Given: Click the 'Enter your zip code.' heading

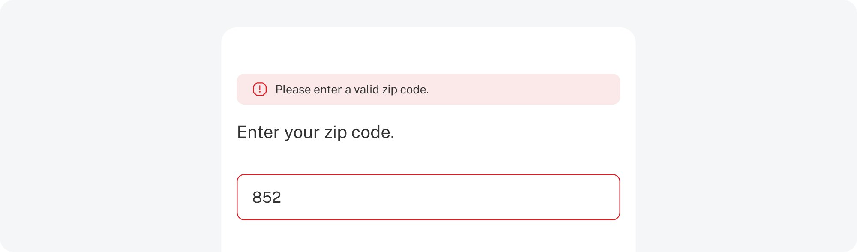Looking at the screenshot, I should [x=315, y=132].
